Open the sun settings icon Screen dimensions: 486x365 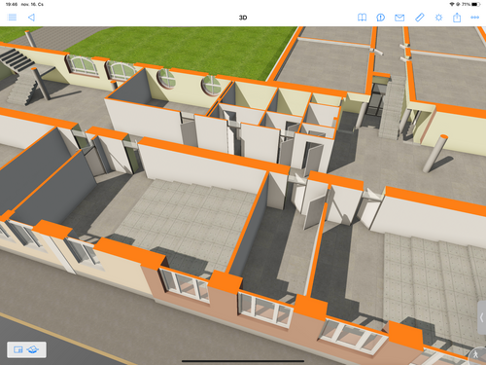(438, 18)
